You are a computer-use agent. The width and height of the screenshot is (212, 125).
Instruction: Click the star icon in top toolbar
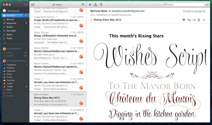click(x=90, y=4)
